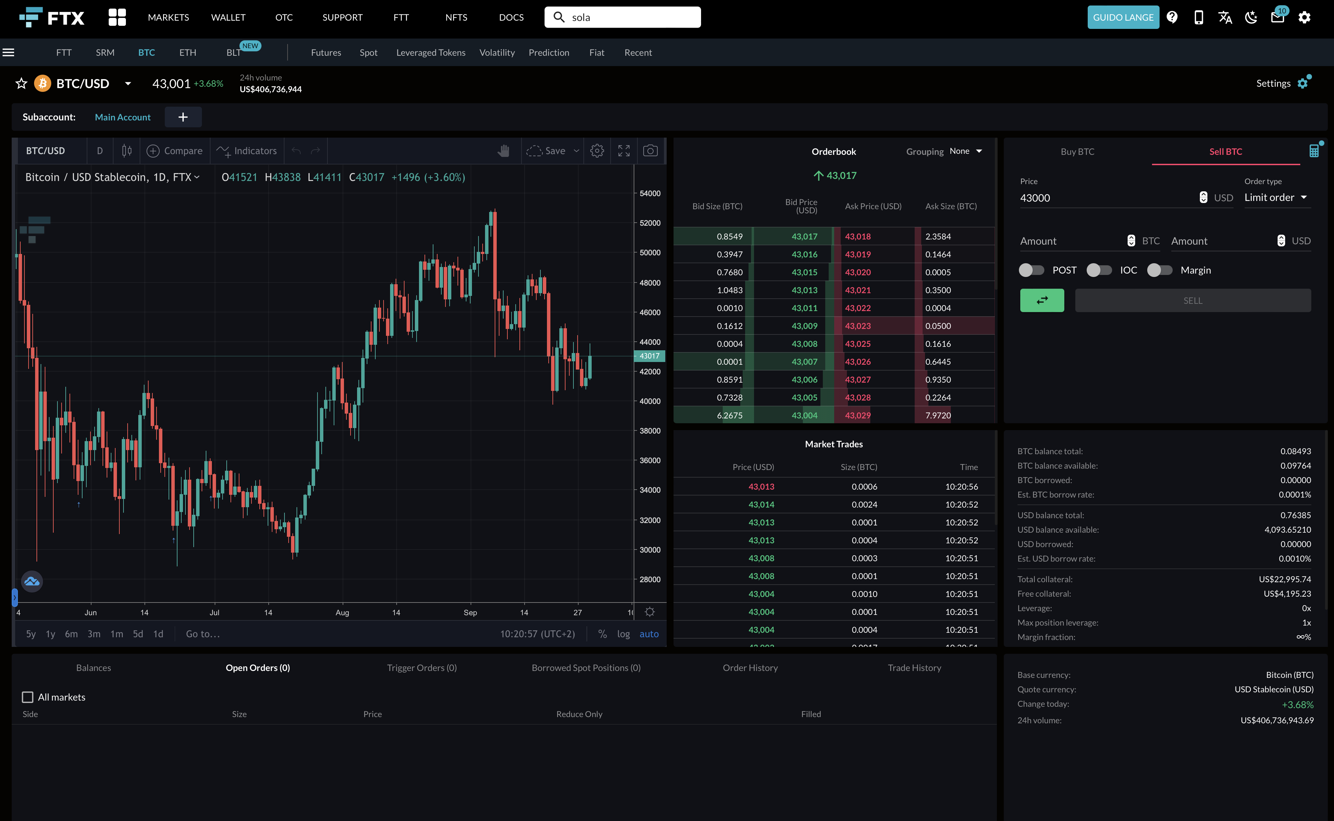Open the time axis settings gear
This screenshot has width=1334, height=821.
point(650,612)
